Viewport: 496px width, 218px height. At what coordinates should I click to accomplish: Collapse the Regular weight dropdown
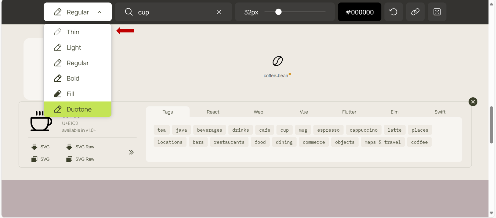(78, 12)
